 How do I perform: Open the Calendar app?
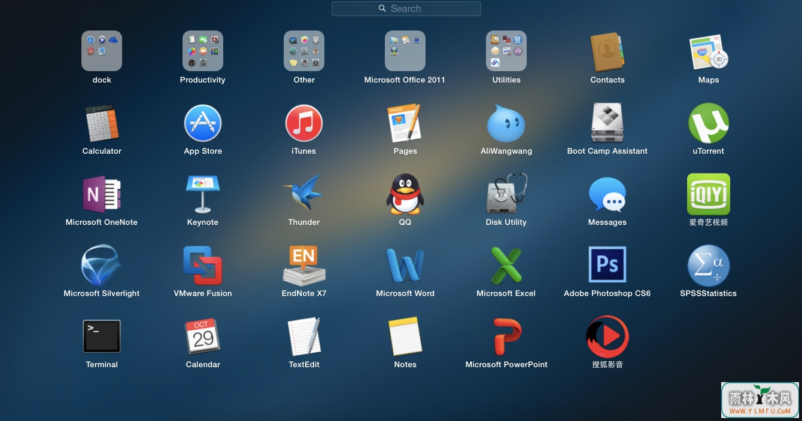[x=203, y=336]
